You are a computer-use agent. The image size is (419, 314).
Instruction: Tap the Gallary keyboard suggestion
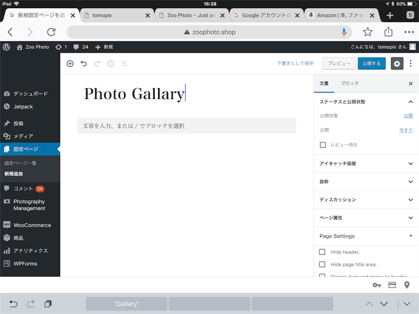point(126,304)
